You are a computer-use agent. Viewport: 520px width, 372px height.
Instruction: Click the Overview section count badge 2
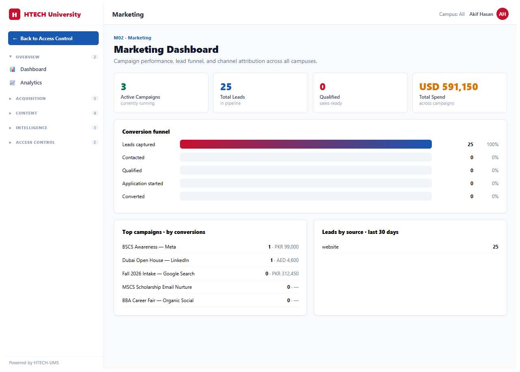click(95, 57)
